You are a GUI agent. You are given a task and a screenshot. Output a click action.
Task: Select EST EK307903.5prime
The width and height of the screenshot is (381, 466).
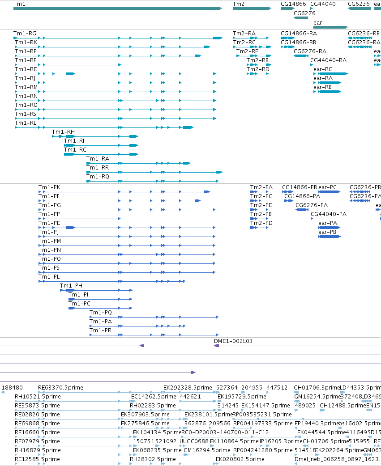tap(145, 414)
